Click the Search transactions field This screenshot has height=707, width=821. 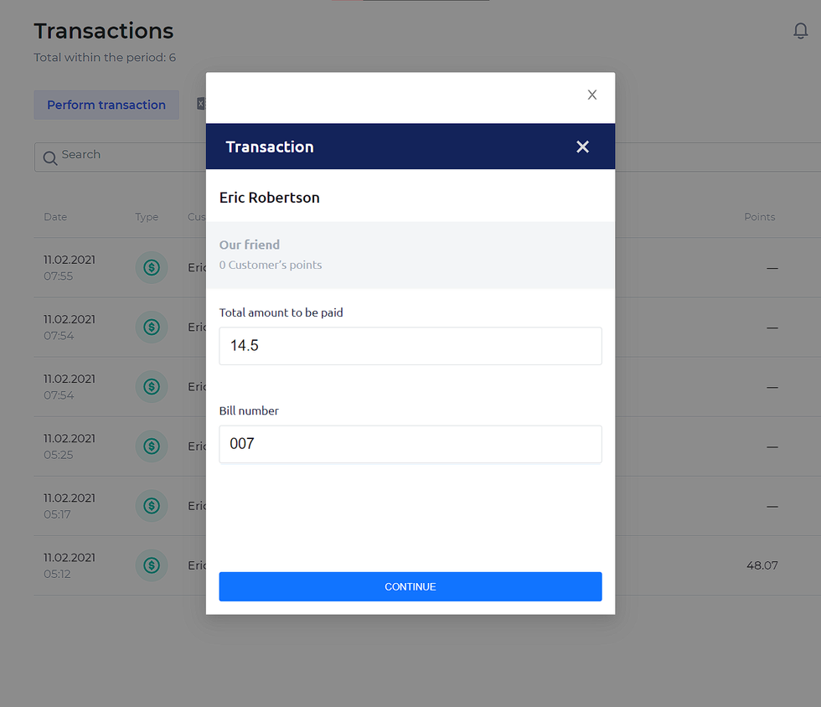(121, 157)
